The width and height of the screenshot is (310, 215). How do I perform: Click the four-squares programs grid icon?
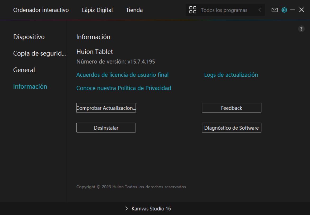(193, 10)
